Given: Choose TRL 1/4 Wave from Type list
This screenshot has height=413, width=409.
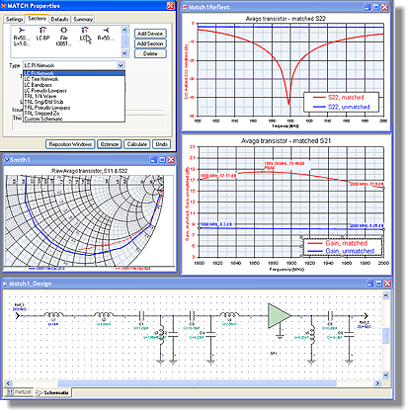Looking at the screenshot, I should point(74,96).
